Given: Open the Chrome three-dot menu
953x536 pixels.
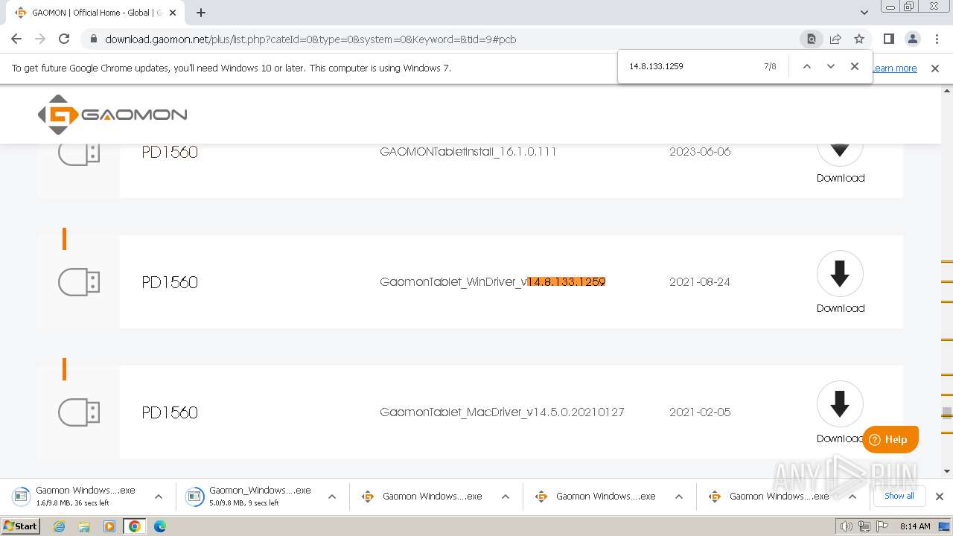Looking at the screenshot, I should point(937,39).
